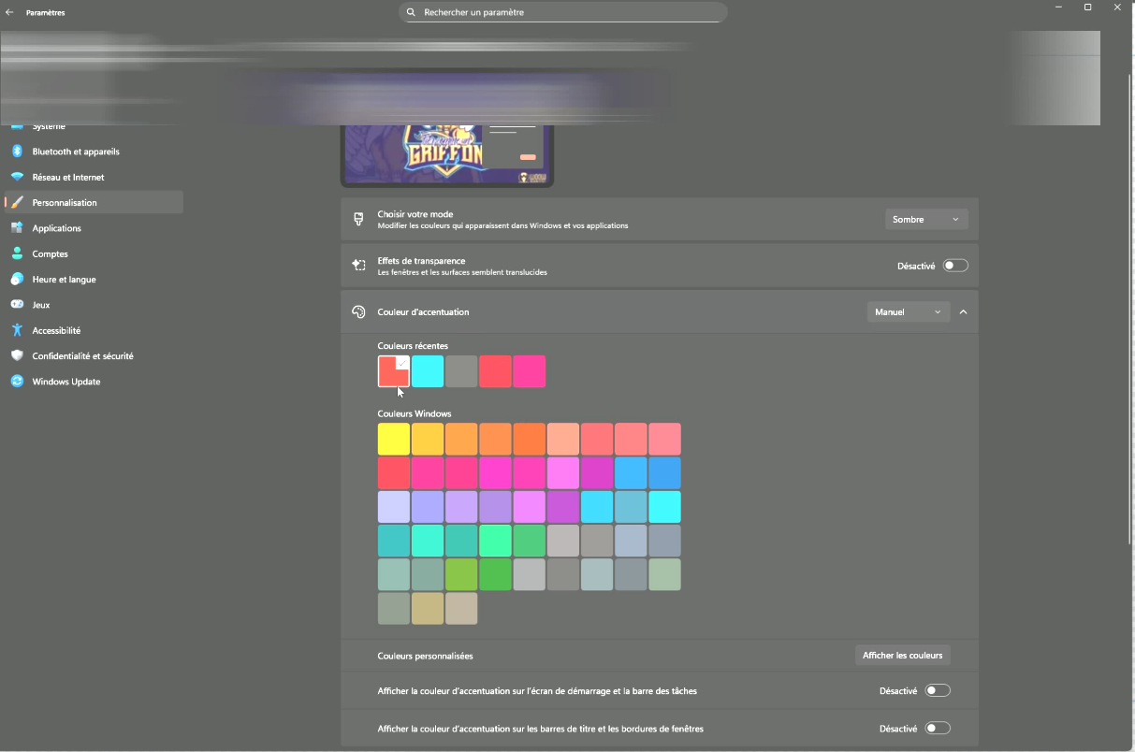
Task: Open Confidentialité et sécurité settings
Action: [82, 356]
